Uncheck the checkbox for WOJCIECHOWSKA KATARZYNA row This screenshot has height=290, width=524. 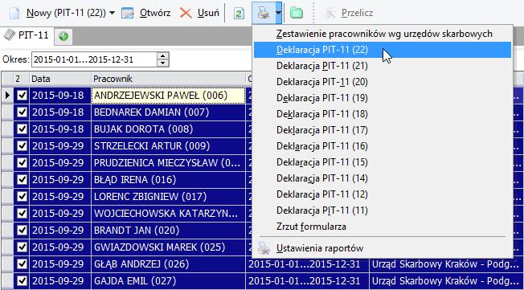(x=22, y=214)
